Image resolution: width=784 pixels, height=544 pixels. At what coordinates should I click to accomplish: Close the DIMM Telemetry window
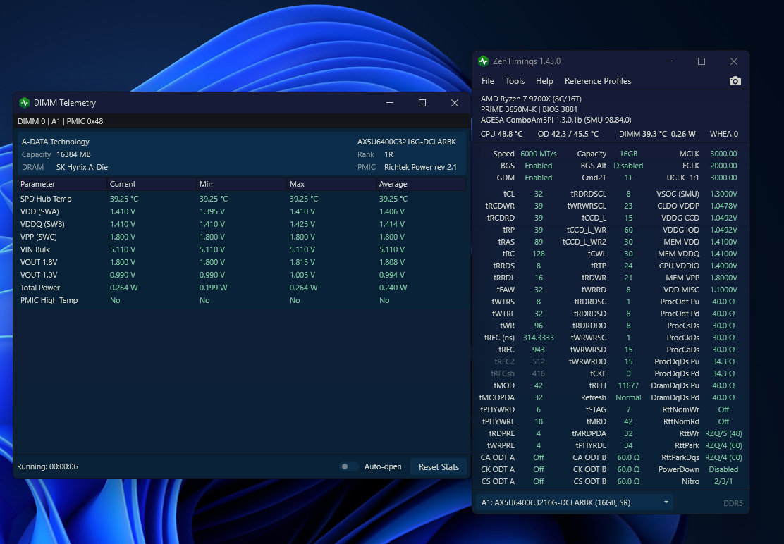coord(455,102)
